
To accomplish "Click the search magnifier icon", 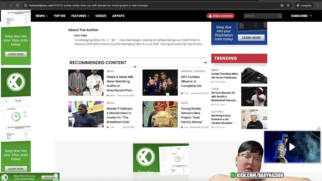I will (279, 16).
